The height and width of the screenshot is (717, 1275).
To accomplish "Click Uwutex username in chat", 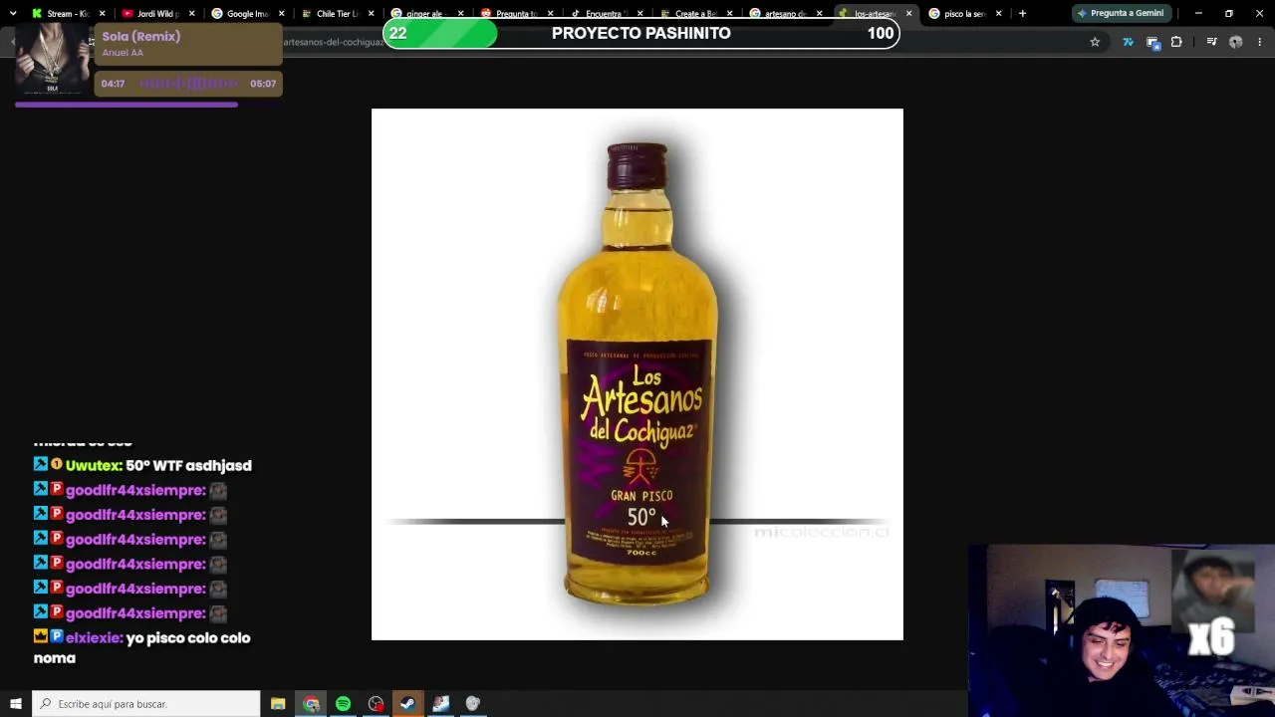I will (94, 465).
